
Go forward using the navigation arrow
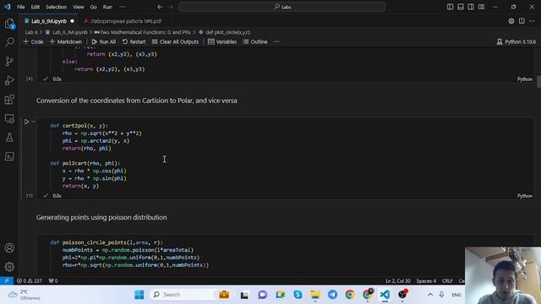point(171,7)
